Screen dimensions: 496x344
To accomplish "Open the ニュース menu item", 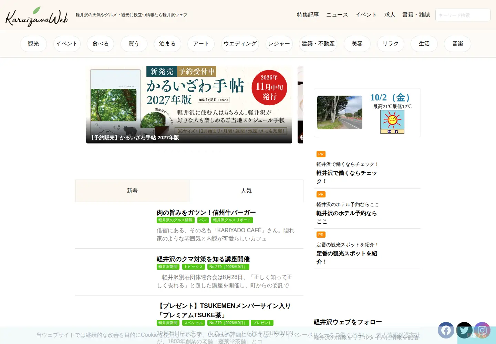I will coord(337,15).
